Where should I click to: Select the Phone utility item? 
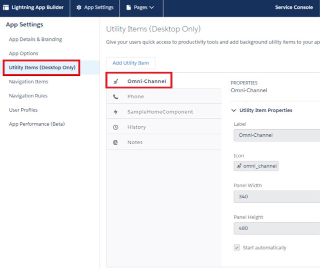click(x=164, y=96)
